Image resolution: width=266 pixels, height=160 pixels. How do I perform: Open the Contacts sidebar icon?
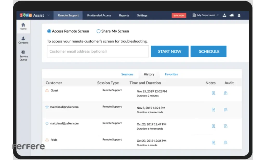23,40
